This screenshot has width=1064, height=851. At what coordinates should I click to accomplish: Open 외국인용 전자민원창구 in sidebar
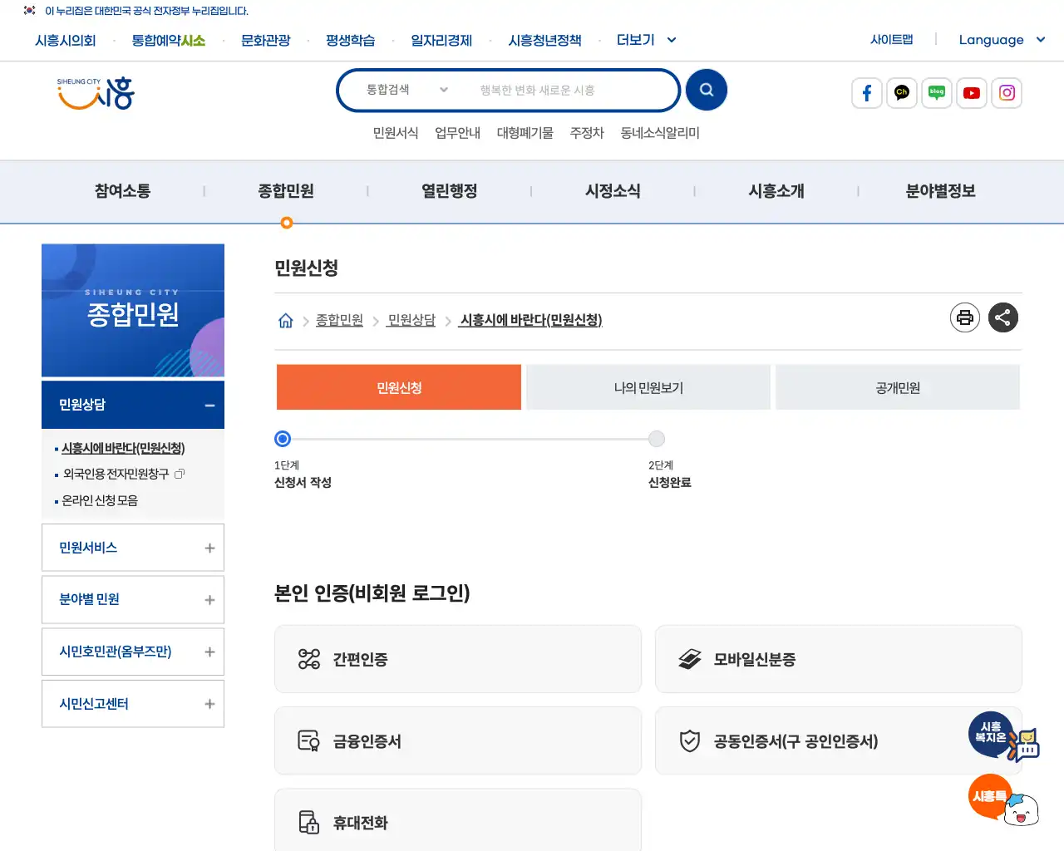[x=116, y=474]
